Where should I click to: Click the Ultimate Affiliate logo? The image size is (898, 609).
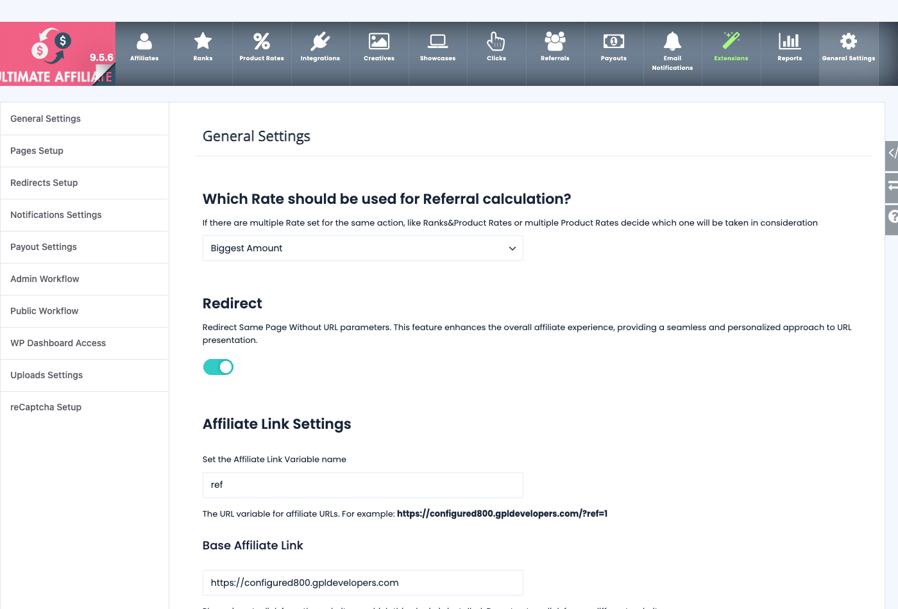click(x=58, y=54)
